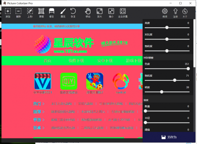197x144 pixels.
Task: Click the 推荐 row label
Action: tap(37, 112)
